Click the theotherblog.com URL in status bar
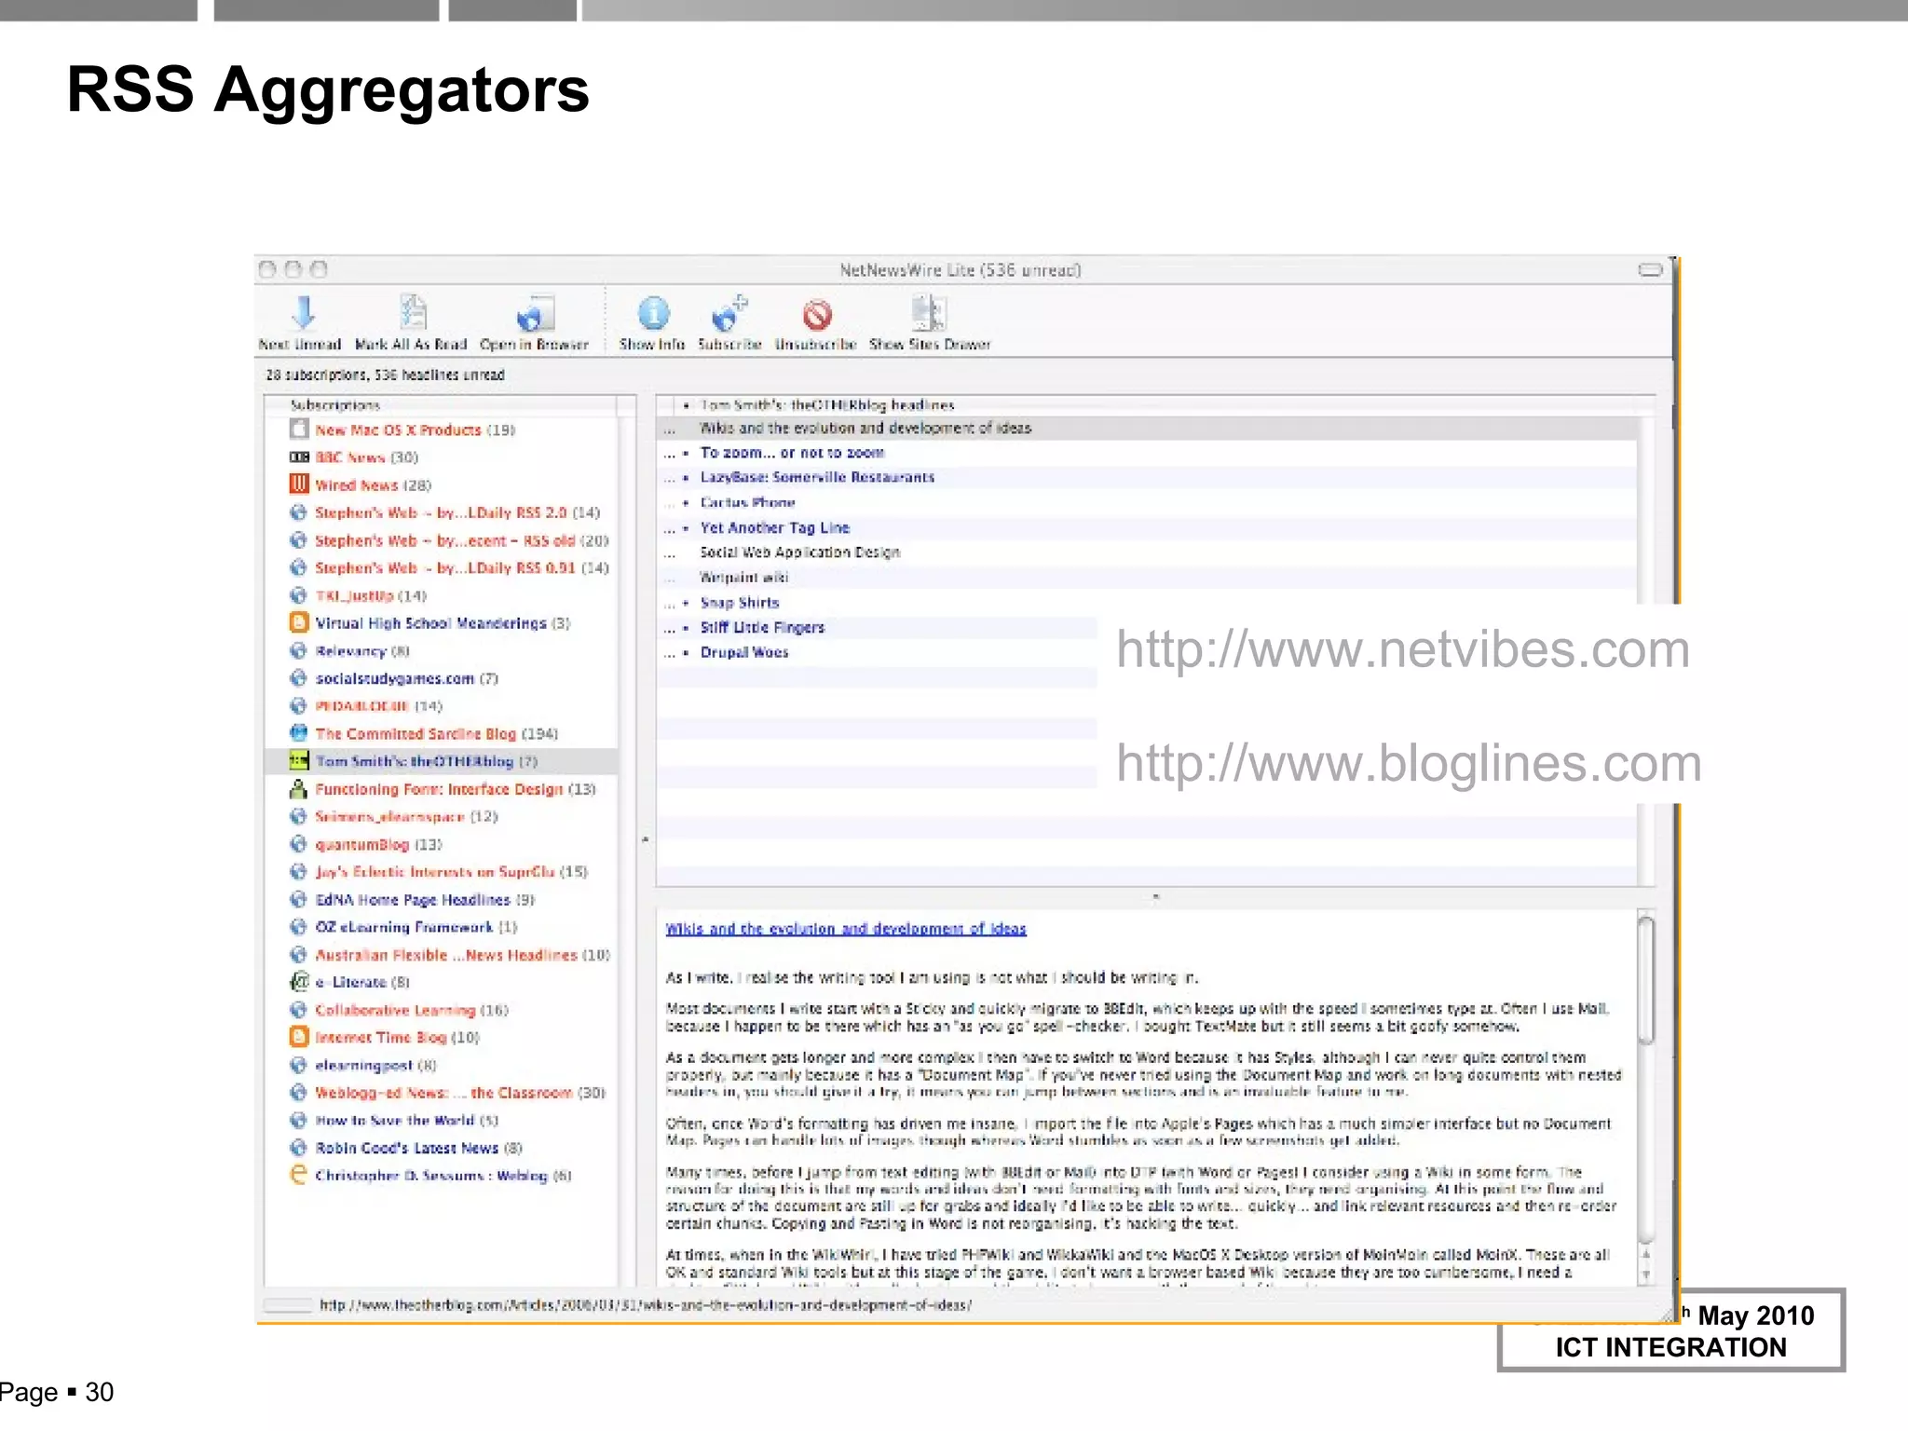This screenshot has width=1908, height=1431. (646, 1305)
